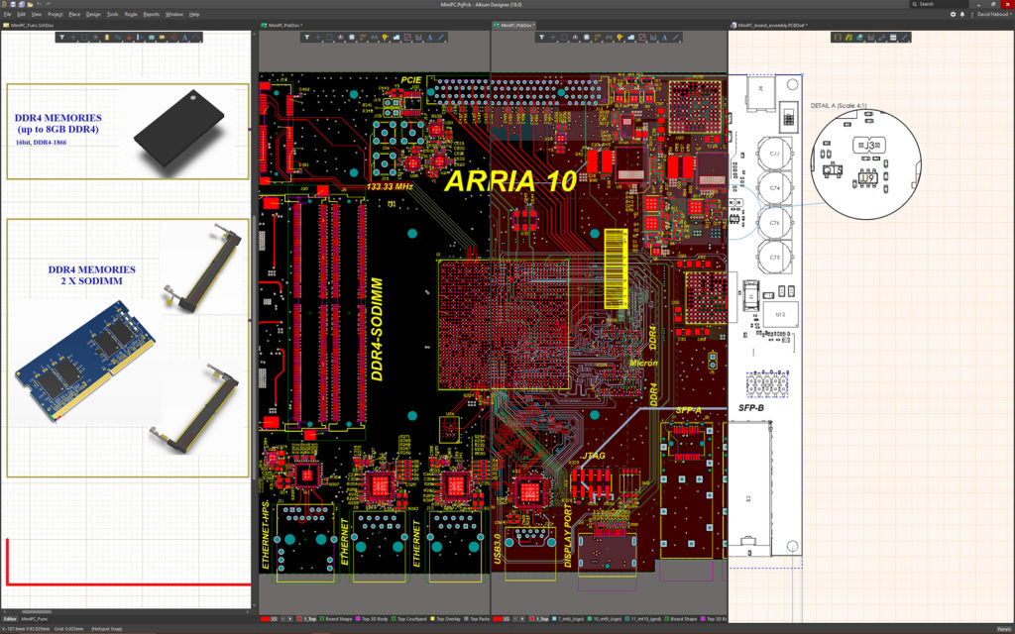Screen dimensions: 1015x634
Task: Click the red l_Top layer color swatch
Action: (298, 617)
